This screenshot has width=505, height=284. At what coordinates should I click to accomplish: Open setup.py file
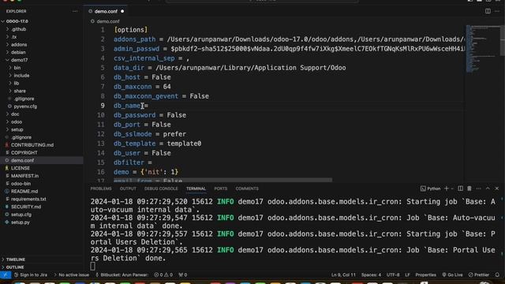21,222
